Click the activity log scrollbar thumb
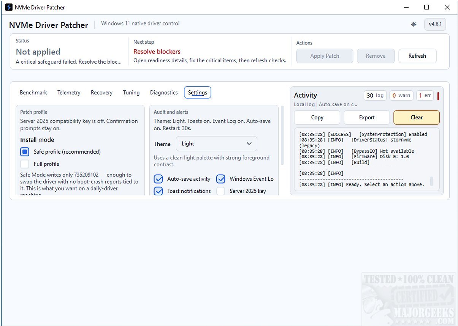 point(431,181)
